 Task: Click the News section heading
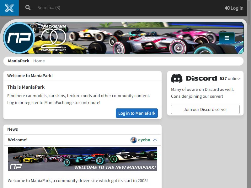[13, 129]
